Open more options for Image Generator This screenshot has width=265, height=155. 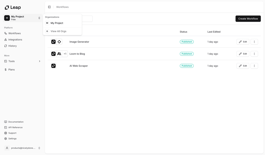tap(254, 42)
